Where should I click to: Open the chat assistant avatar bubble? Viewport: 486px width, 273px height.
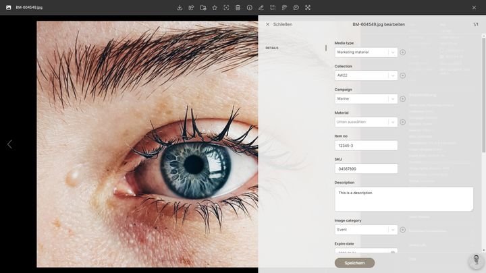[x=476, y=260]
